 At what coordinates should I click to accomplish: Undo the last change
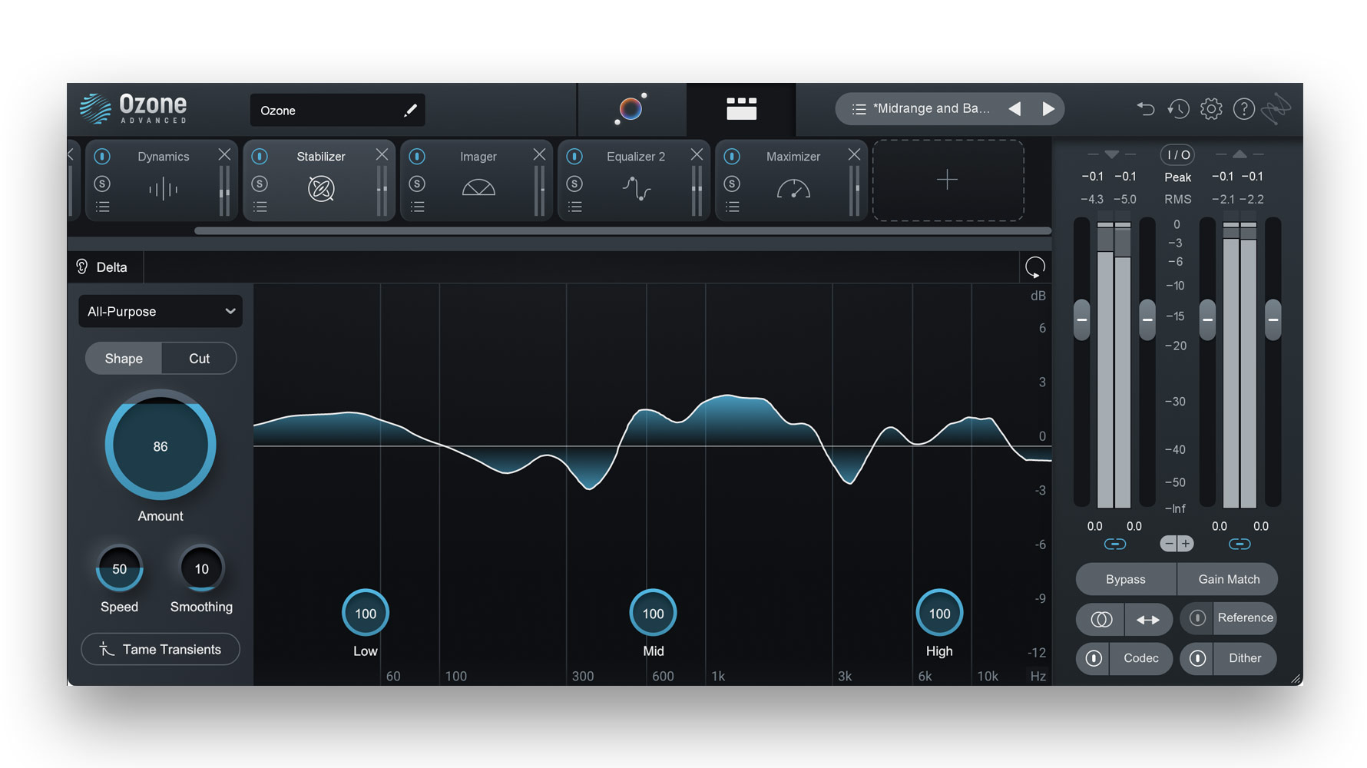[x=1146, y=108]
